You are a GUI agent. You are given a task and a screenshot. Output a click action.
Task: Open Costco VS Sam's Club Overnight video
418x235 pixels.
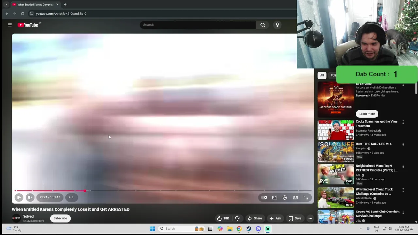[336, 216]
